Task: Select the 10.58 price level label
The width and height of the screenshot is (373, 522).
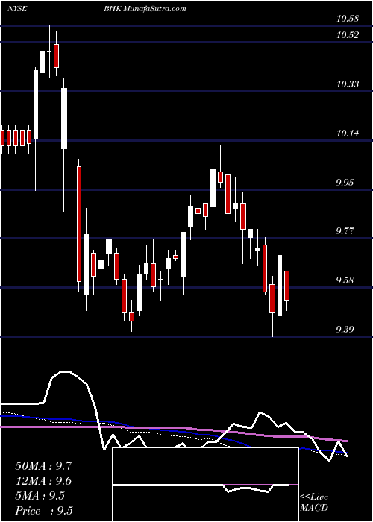Action: (348, 19)
